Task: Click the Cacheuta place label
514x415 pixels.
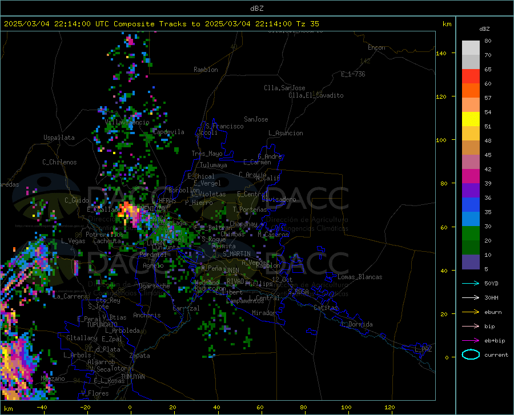Action: [107, 241]
